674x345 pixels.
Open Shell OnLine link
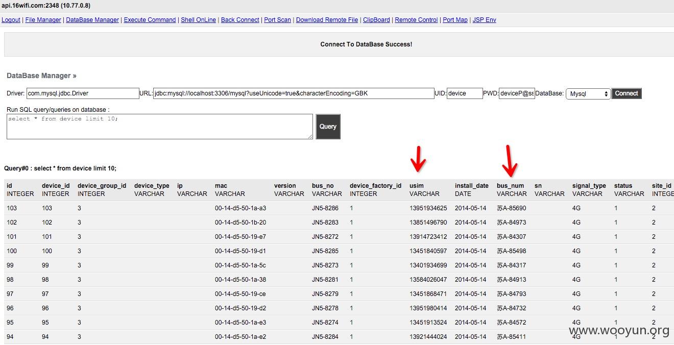[198, 20]
